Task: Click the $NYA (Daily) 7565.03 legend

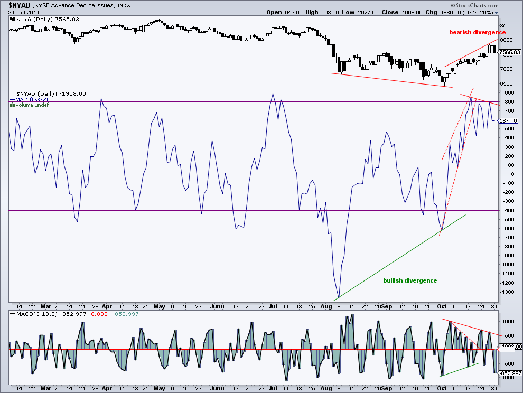Action: [47, 20]
